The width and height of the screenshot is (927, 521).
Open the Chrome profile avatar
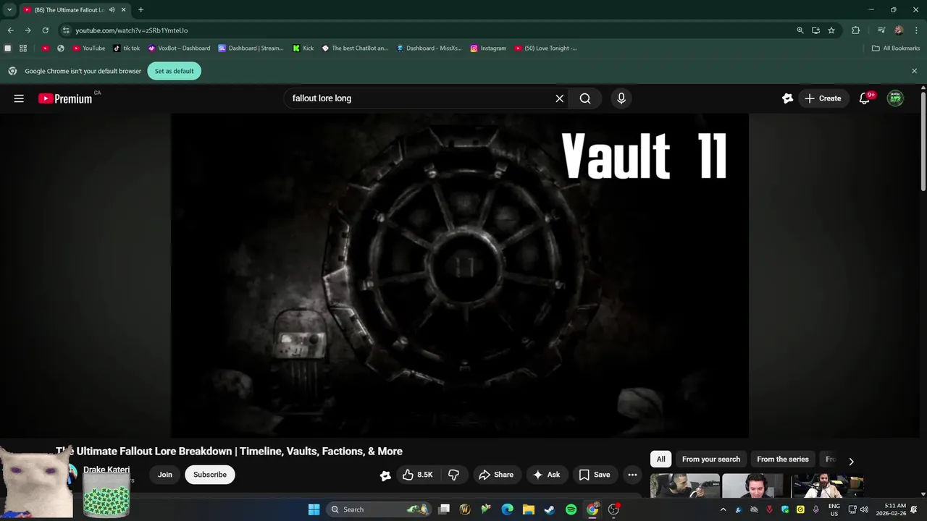point(899,30)
